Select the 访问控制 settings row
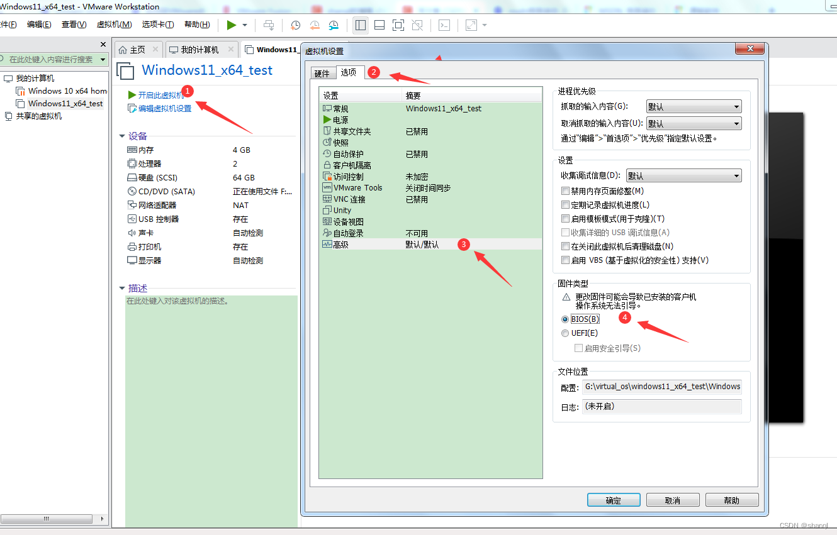Viewport: 837px width, 535px height. coord(430,177)
